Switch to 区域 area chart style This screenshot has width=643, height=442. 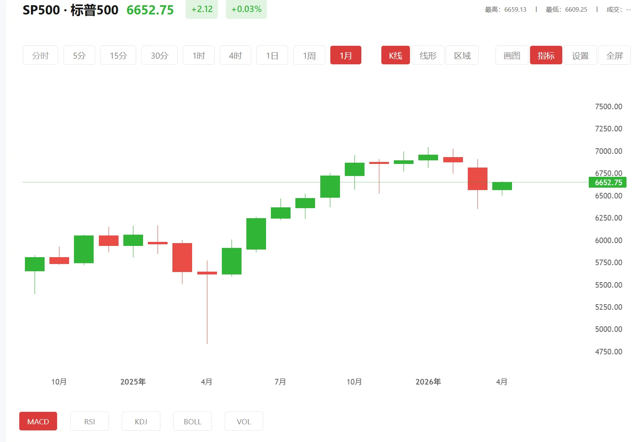(x=462, y=55)
